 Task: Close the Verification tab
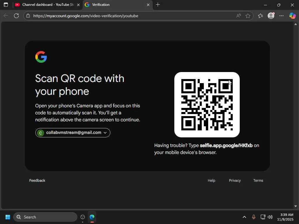[148, 5]
